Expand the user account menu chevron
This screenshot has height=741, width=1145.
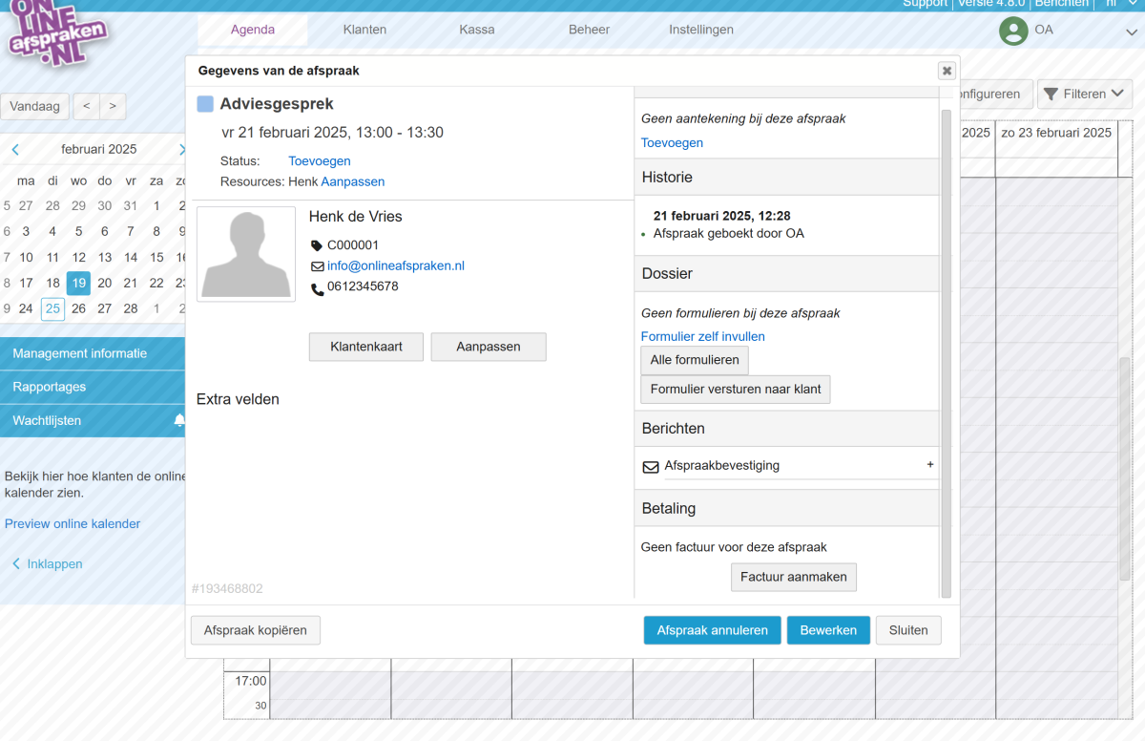coord(1131,32)
